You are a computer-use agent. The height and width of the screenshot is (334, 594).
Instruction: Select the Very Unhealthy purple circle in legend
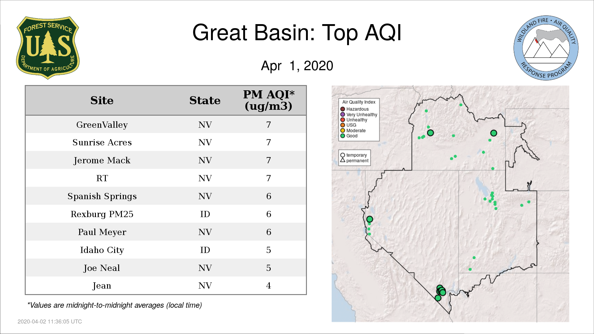[342, 114]
